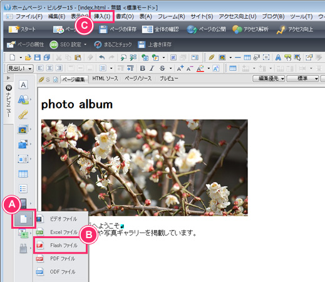The height and width of the screenshot is (282, 325).
Task: Open the フレーム(R) menu
Action: point(171,16)
